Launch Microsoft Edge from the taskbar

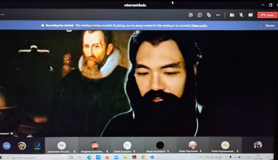pyautogui.click(x=89, y=157)
